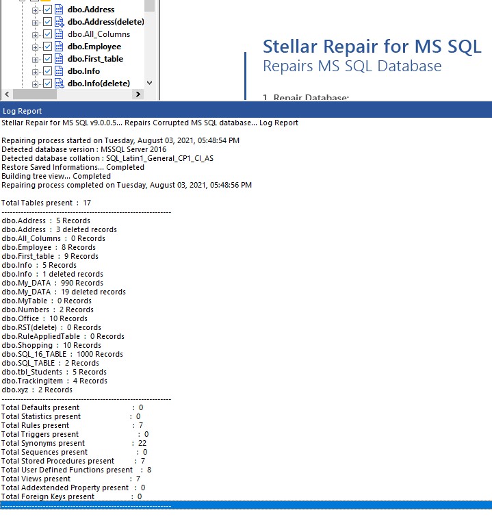Uncheck the dbo.First_table checkbox
The image size is (492, 519).
[x=47, y=59]
